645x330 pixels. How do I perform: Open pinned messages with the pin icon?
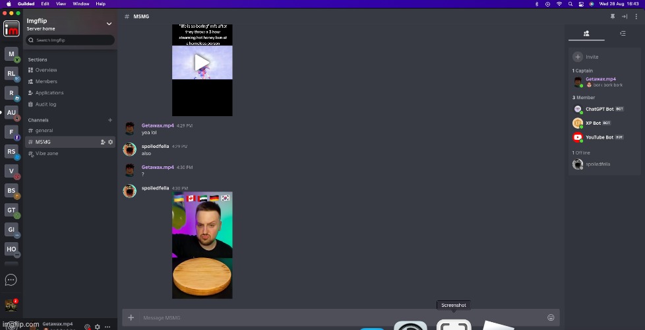coord(613,16)
